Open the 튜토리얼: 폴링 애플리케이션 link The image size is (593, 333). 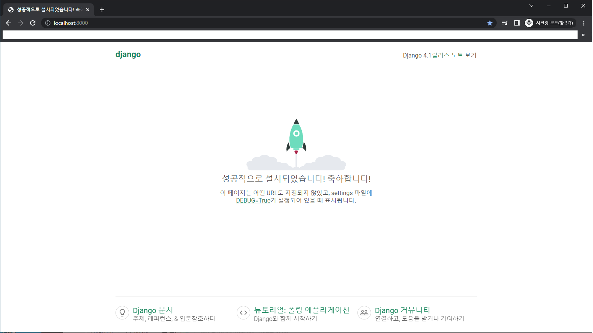302,310
